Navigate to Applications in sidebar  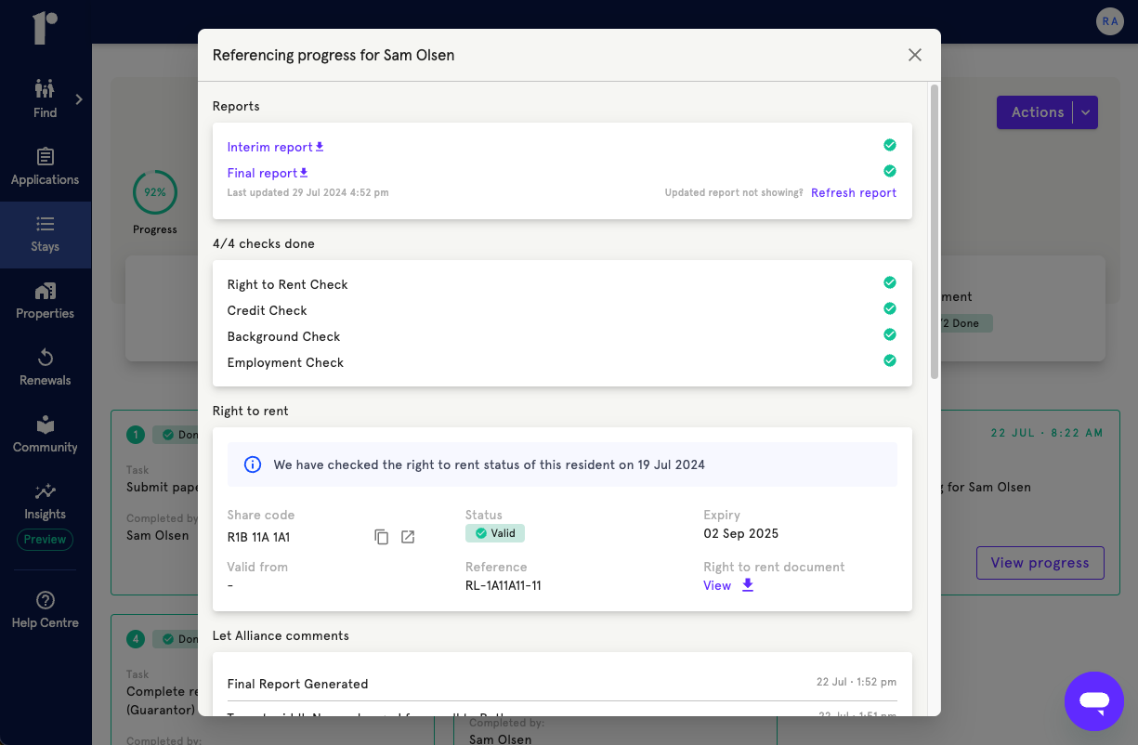tap(46, 167)
